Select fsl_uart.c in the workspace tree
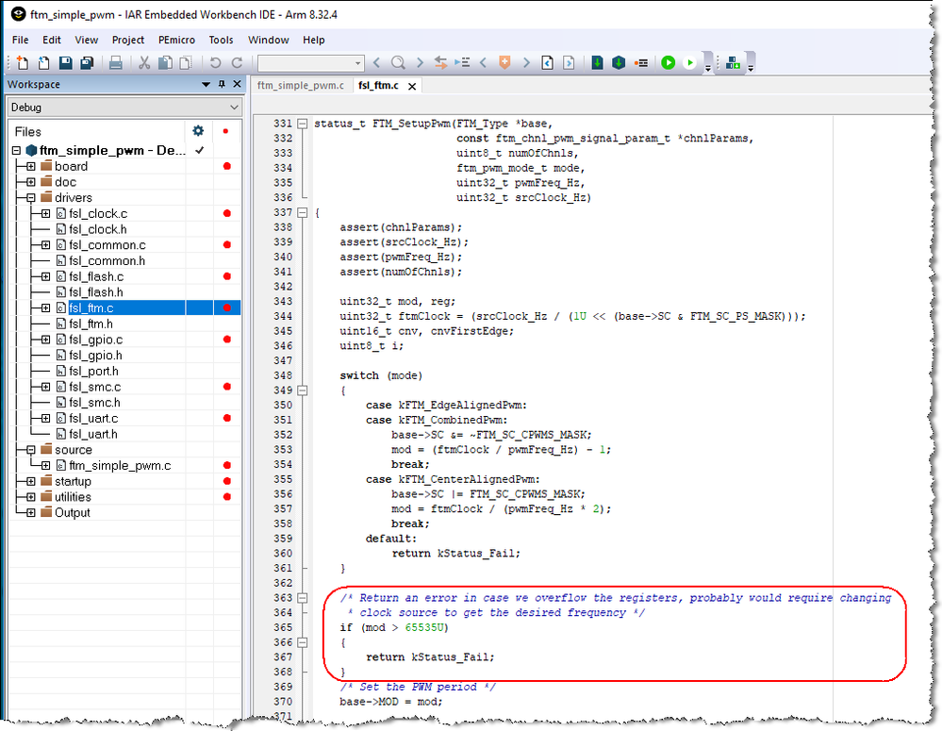942x731 pixels. [93, 419]
